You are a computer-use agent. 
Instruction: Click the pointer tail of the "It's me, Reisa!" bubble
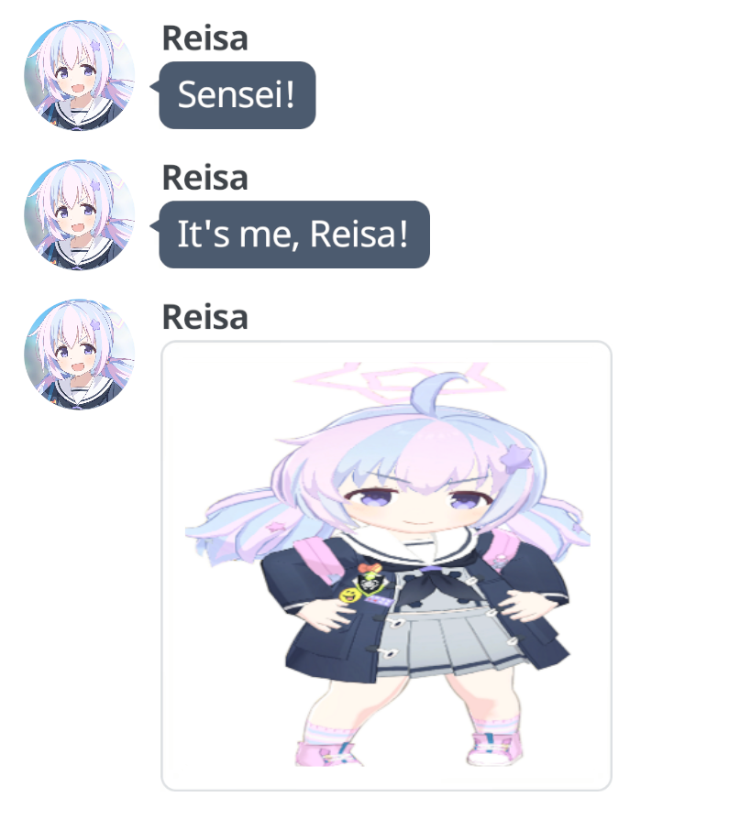click(154, 225)
